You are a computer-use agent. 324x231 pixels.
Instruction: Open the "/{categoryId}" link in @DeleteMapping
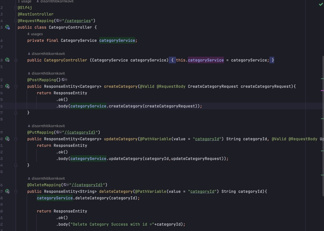point(87,185)
